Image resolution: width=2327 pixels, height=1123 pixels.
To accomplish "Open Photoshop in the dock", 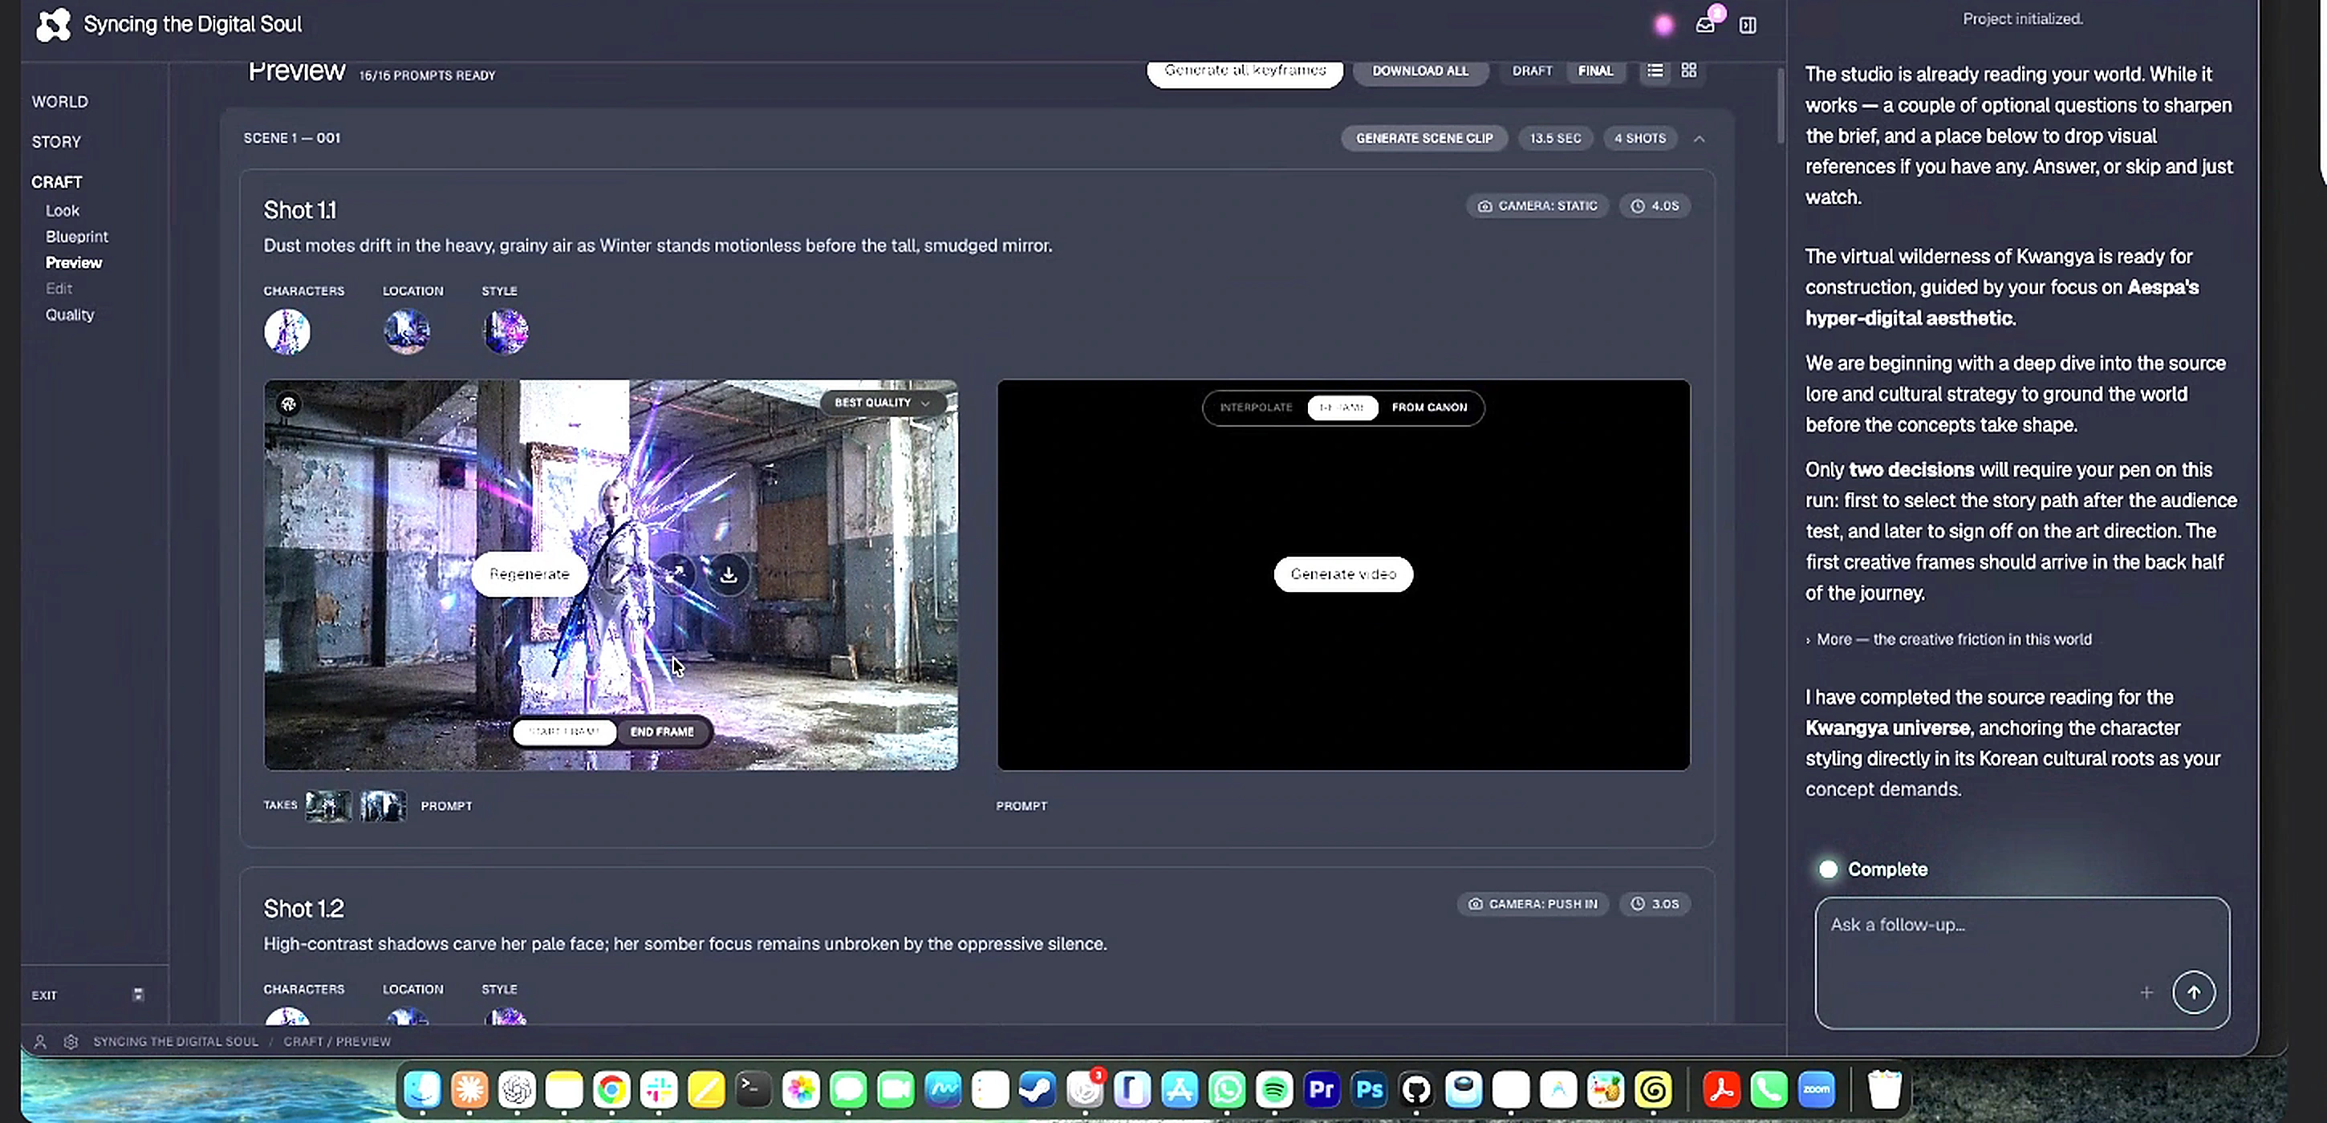I will pyautogui.click(x=1369, y=1089).
